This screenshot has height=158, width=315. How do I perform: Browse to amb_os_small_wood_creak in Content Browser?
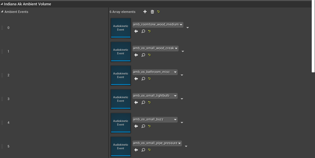(143, 55)
